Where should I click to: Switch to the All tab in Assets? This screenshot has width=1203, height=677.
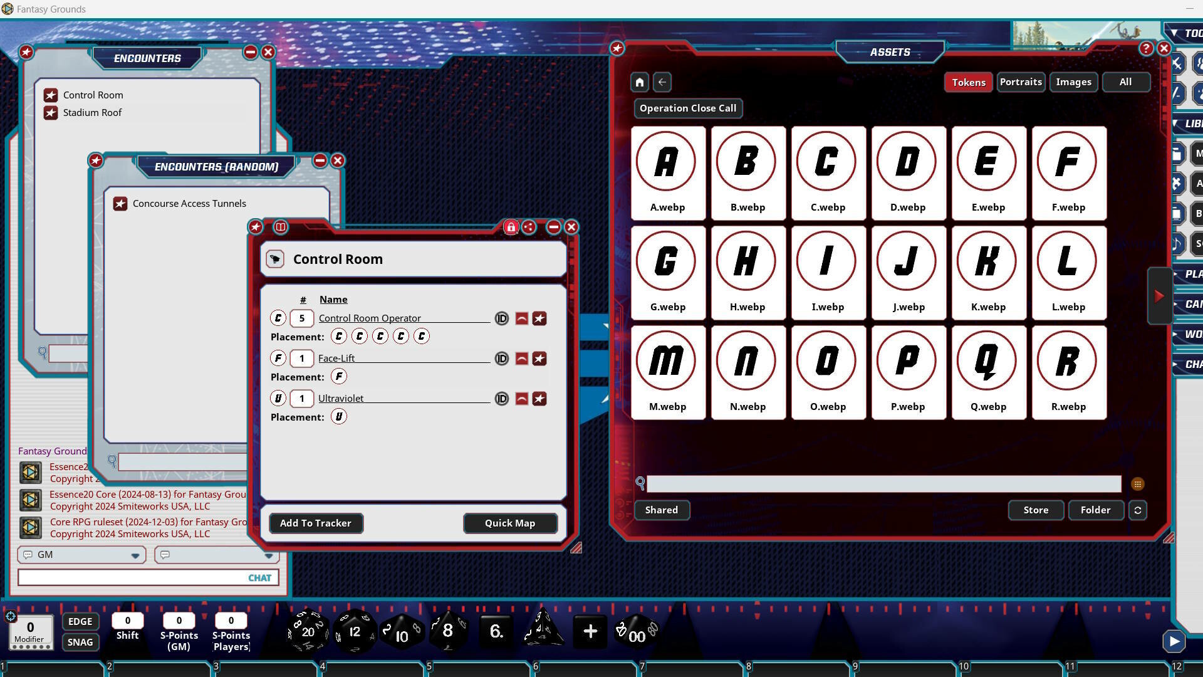tap(1126, 81)
